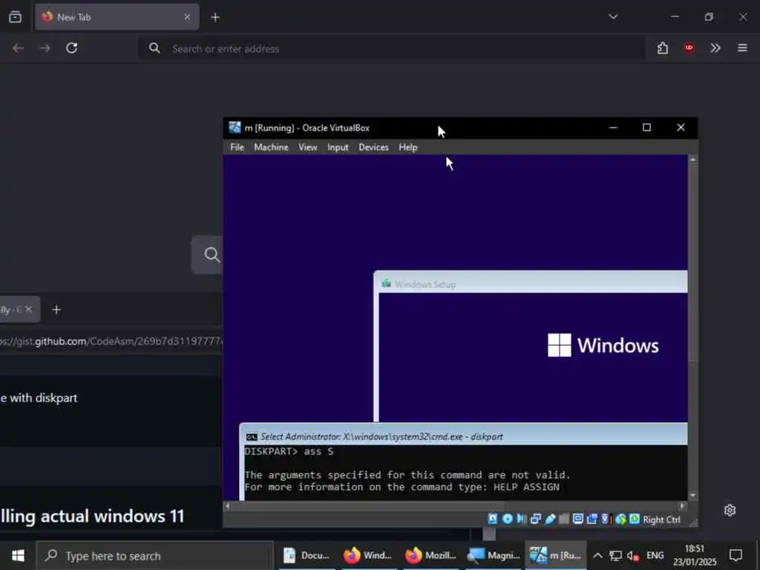This screenshot has width=760, height=570.
Task: Open the Help menu in VirtualBox
Action: click(x=408, y=148)
